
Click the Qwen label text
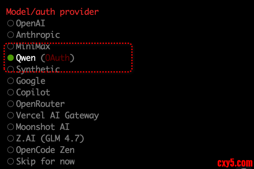point(26,58)
